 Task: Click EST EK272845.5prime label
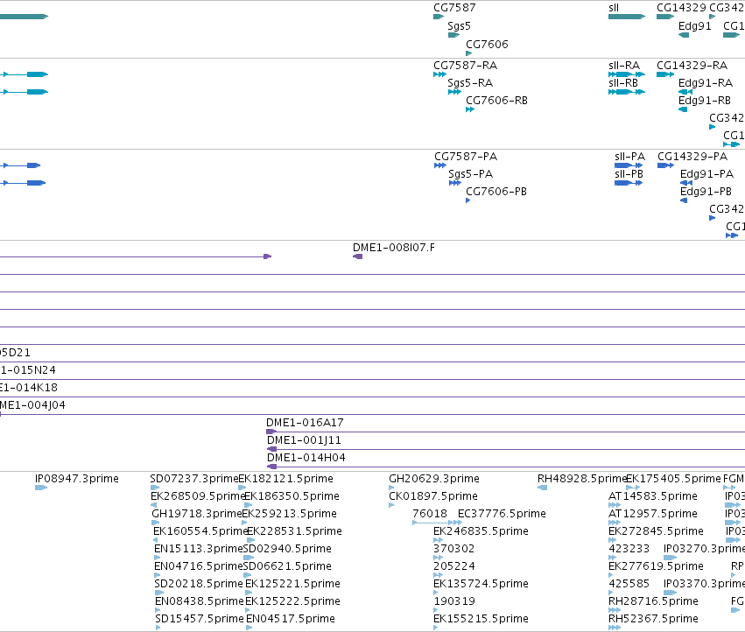tap(656, 531)
